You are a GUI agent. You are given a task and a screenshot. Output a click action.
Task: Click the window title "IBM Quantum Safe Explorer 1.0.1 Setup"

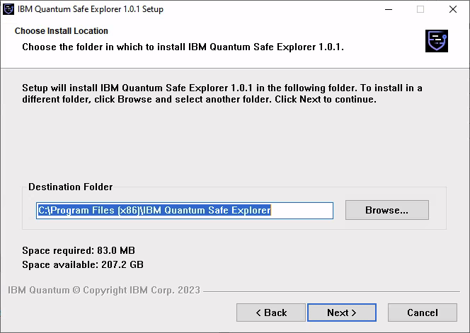pyautogui.click(x=89, y=9)
